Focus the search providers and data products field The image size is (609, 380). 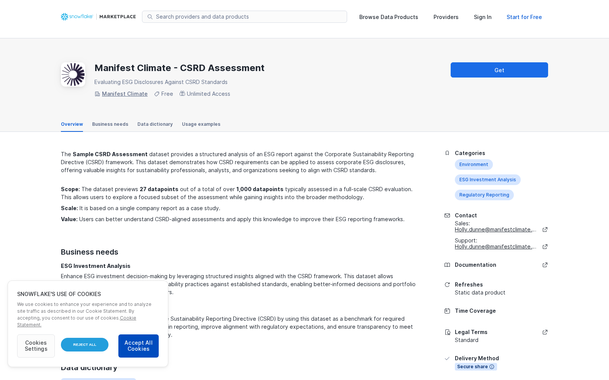(244, 17)
